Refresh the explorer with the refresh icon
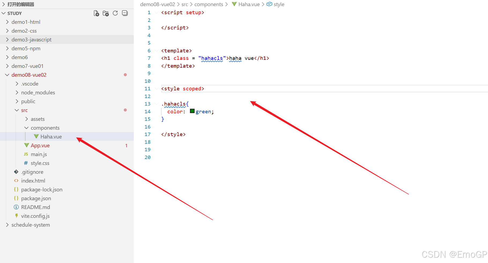488x263 pixels. tap(115, 13)
